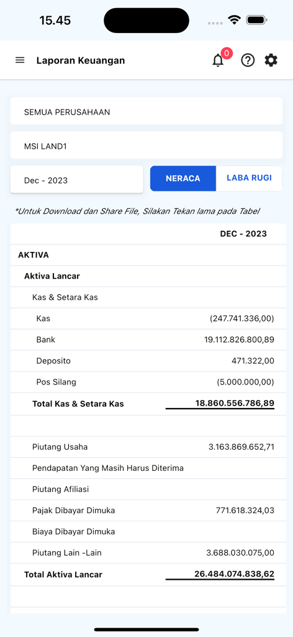
Task: Select the value 19.112.826.800,89
Action: (x=239, y=340)
